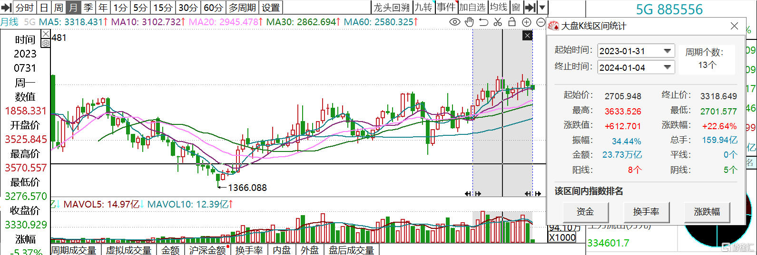Click the 5G 885556 stock title

[669, 9]
